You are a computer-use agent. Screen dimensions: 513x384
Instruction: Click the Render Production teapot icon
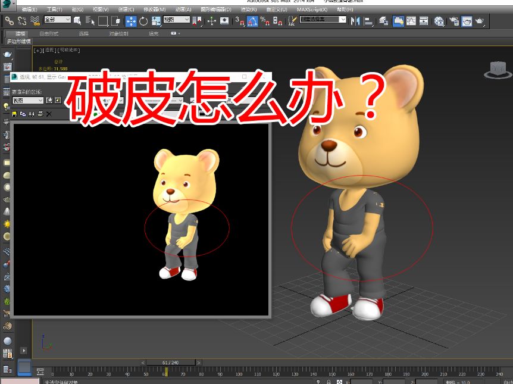point(479,21)
